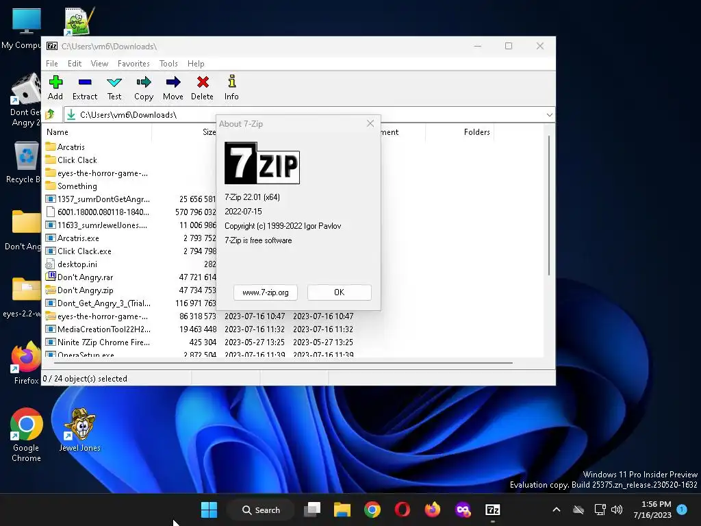
Task: Click the Extract toolbar icon
Action: pos(85,88)
